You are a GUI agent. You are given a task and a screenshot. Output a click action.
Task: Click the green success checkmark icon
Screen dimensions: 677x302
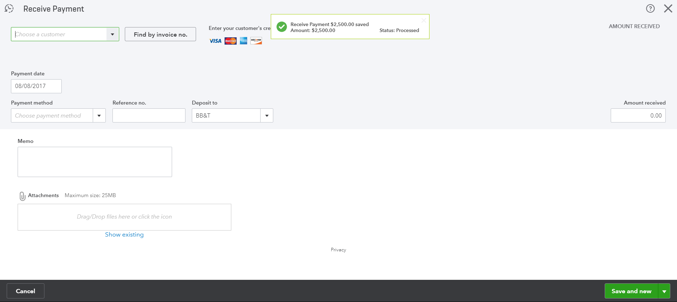tap(282, 27)
